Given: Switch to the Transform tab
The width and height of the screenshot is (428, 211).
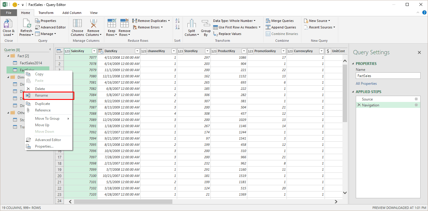Looking at the screenshot, I should coord(46,13).
